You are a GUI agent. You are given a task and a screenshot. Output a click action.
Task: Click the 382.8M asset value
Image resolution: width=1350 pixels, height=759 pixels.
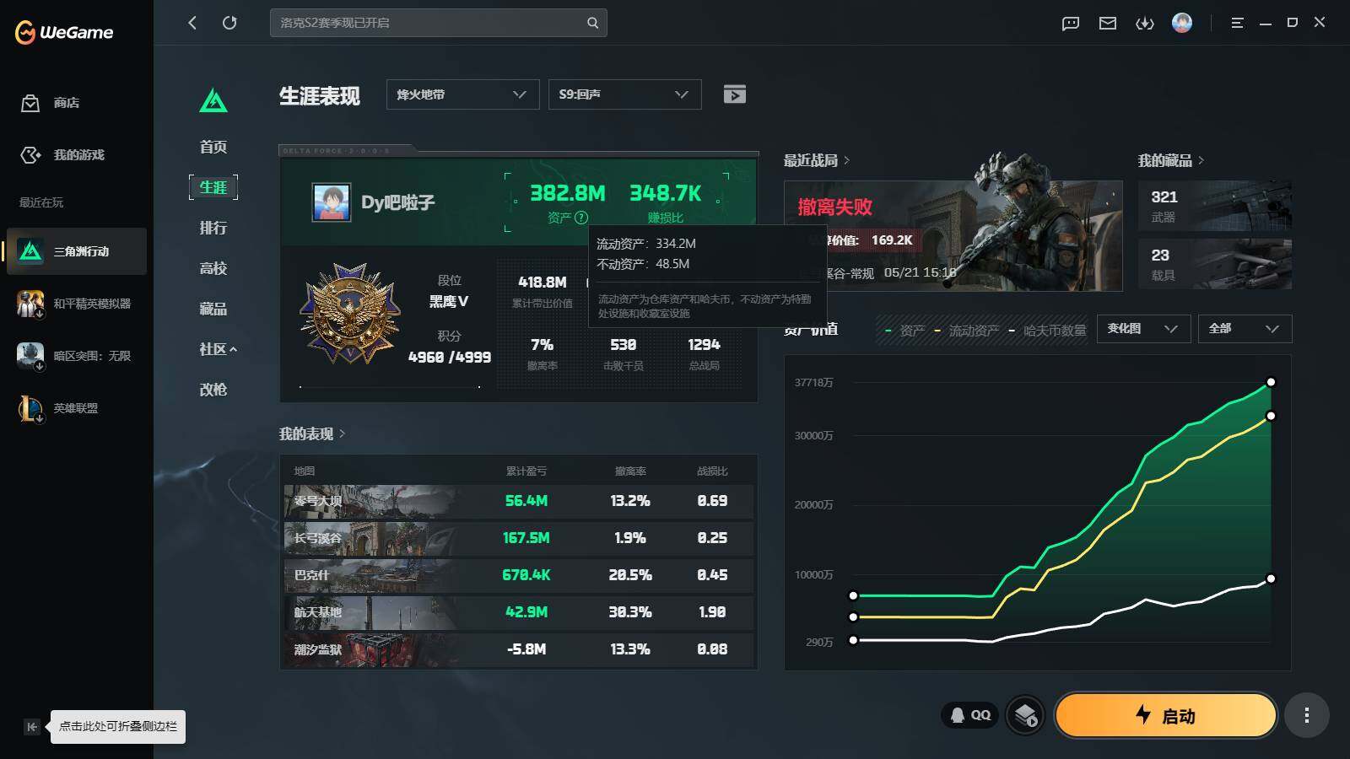(568, 193)
